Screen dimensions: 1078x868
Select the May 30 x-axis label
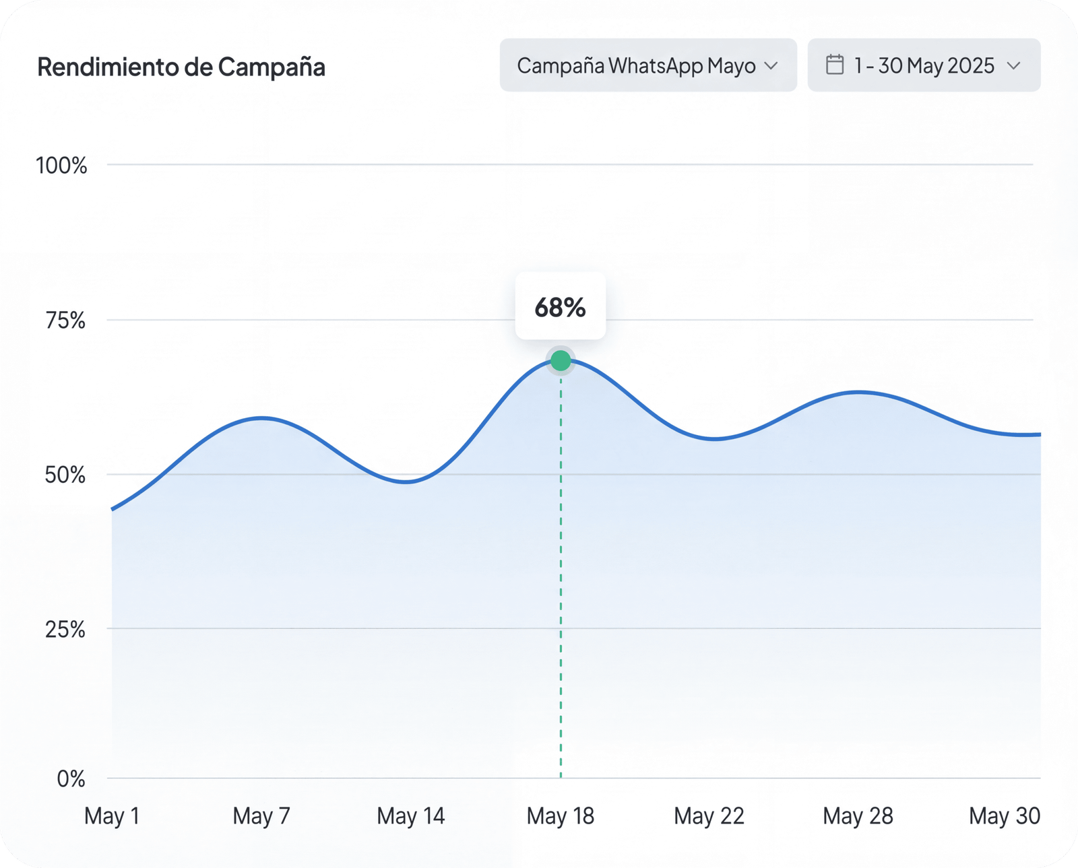click(x=1005, y=815)
